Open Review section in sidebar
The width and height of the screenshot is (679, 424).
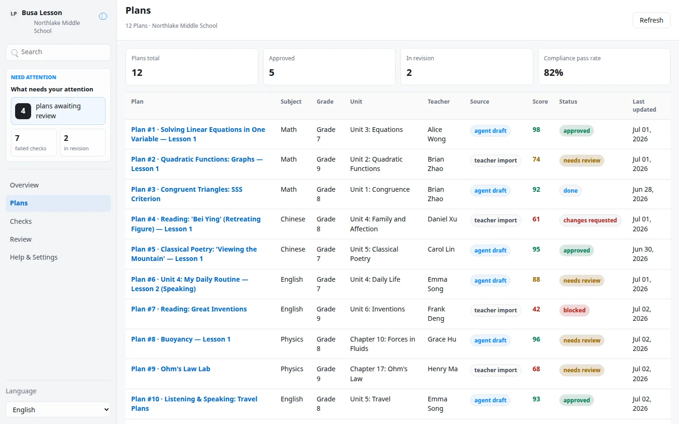tap(58, 239)
